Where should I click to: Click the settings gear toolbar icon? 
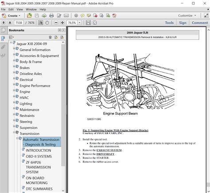(x=76, y=15)
